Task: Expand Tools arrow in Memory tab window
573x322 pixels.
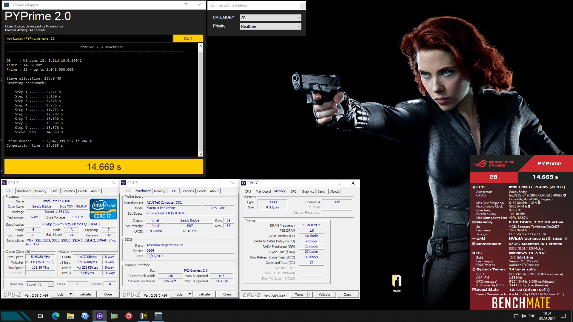Action: [x=310, y=295]
